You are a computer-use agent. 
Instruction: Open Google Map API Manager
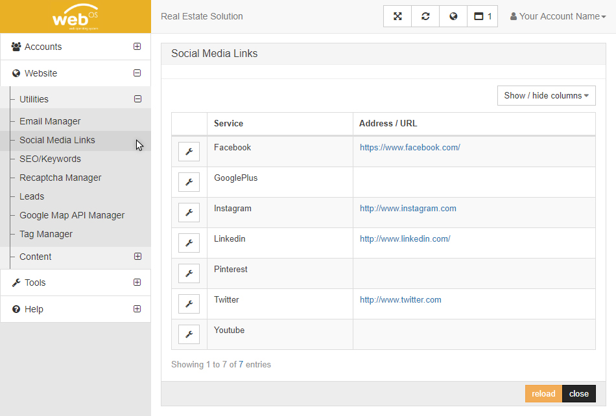tap(72, 216)
